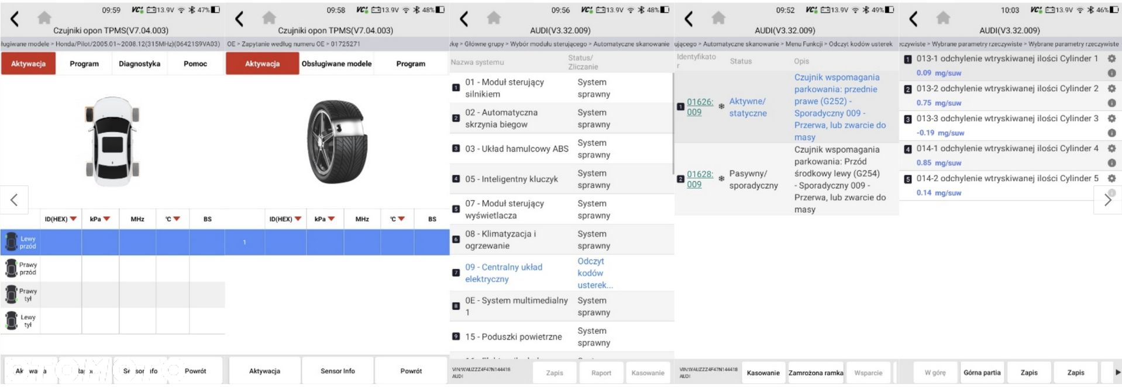Image resolution: width=1122 pixels, height=387 pixels.
Task: Go back from the Odczyt kodów usterek screen
Action: pos(689,19)
